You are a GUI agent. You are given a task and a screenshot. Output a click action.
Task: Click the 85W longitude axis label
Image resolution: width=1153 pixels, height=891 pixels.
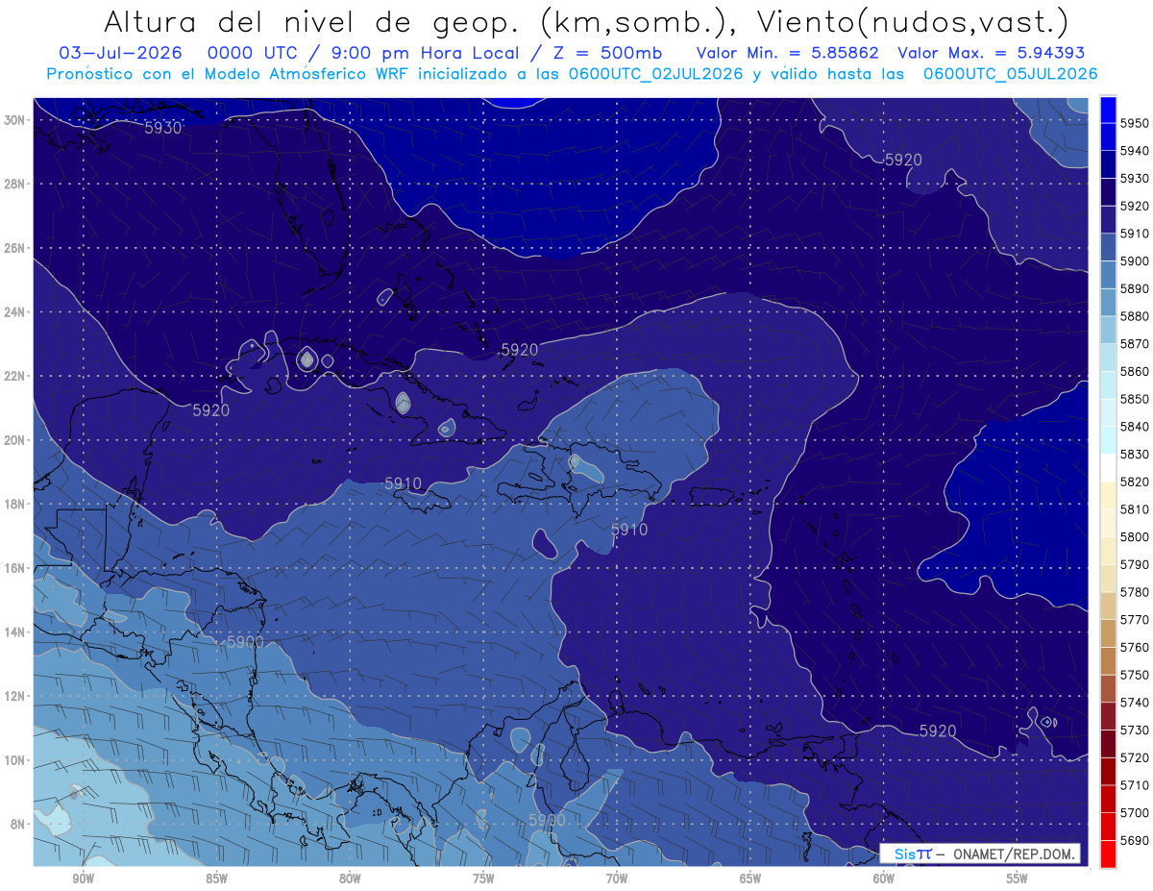216,879
